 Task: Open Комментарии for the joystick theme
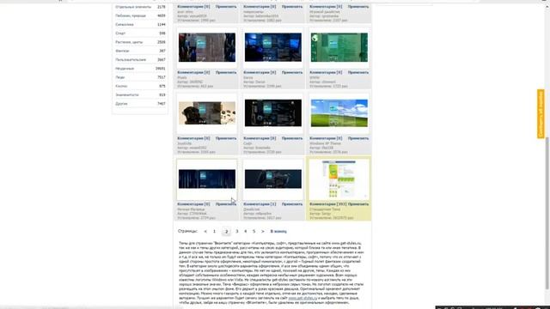click(x=260, y=204)
